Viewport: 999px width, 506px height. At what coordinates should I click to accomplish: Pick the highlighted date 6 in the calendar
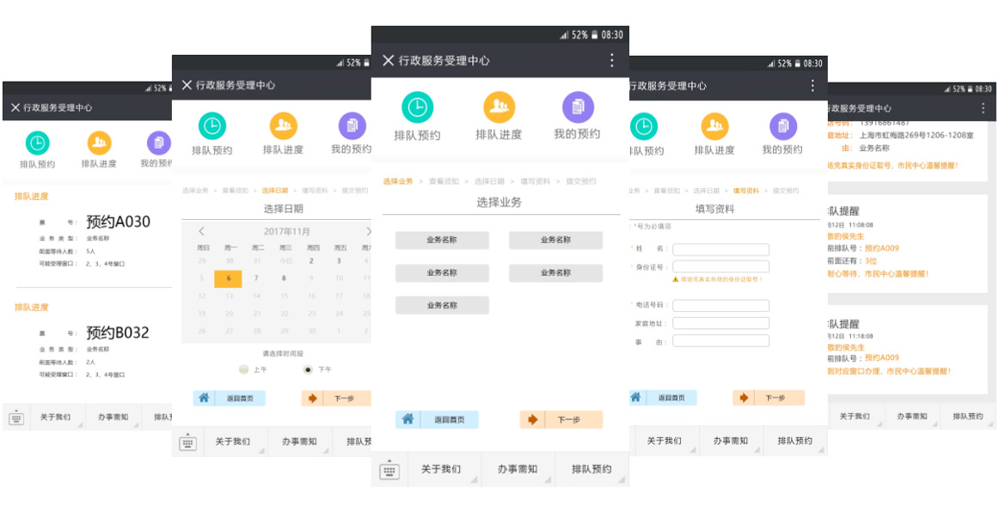pos(228,278)
